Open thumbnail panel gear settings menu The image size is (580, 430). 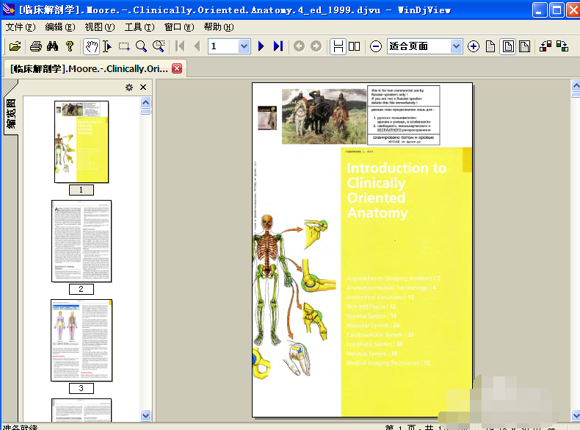click(x=129, y=87)
